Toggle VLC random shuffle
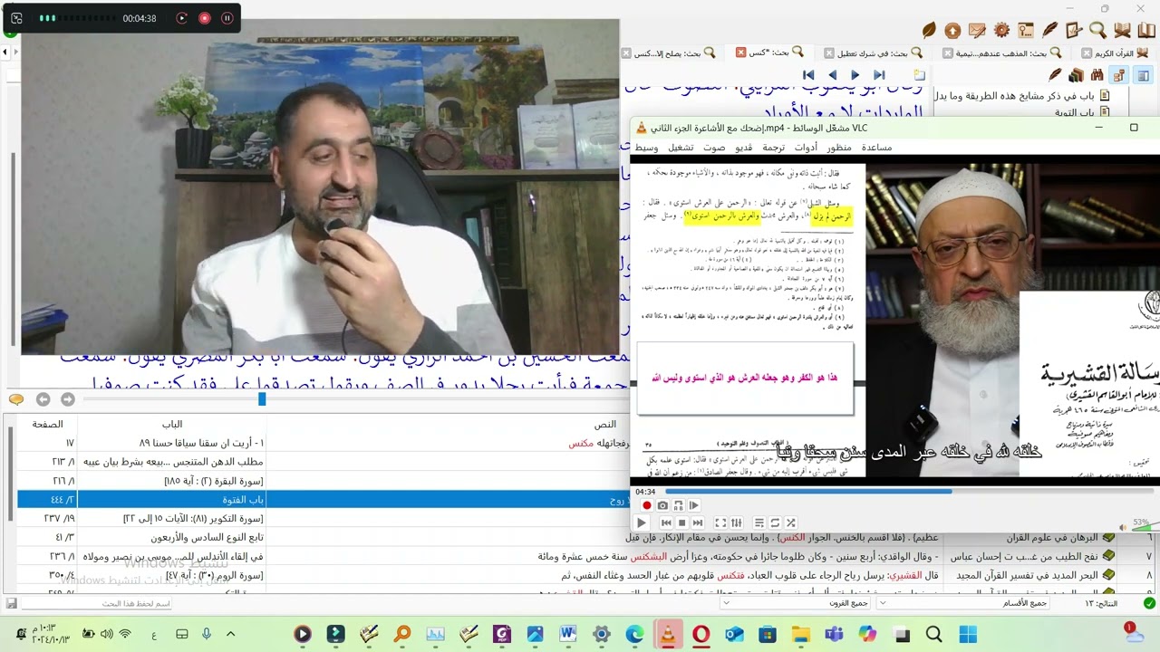Image resolution: width=1160 pixels, height=652 pixels. [791, 523]
